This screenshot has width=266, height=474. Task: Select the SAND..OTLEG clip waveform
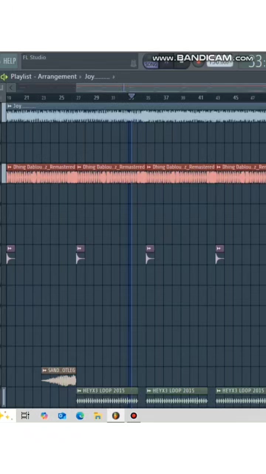pyautogui.click(x=59, y=380)
